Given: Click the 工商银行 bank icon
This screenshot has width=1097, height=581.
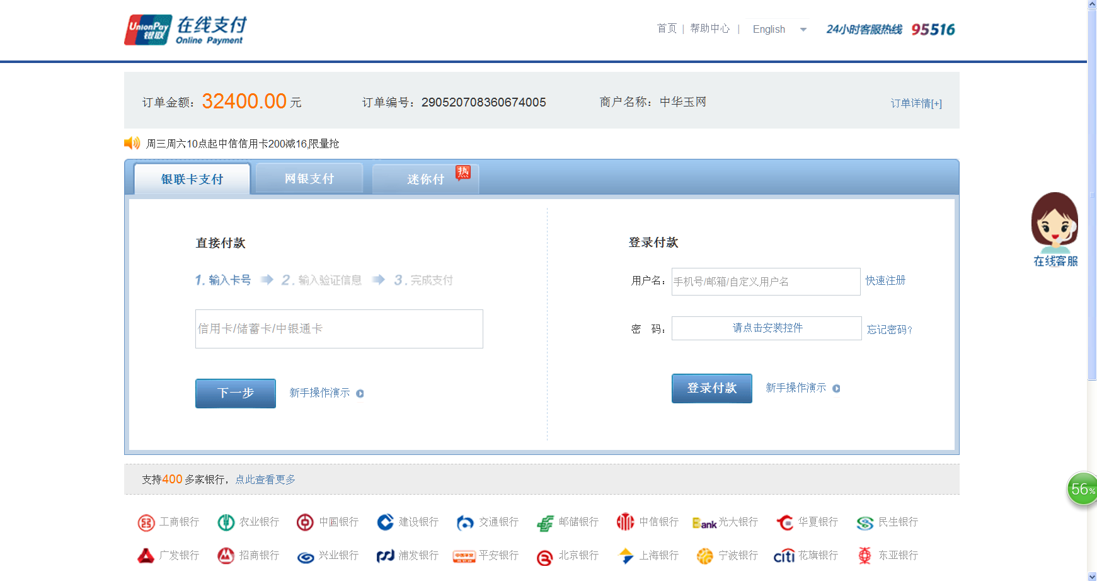Looking at the screenshot, I should click(146, 522).
